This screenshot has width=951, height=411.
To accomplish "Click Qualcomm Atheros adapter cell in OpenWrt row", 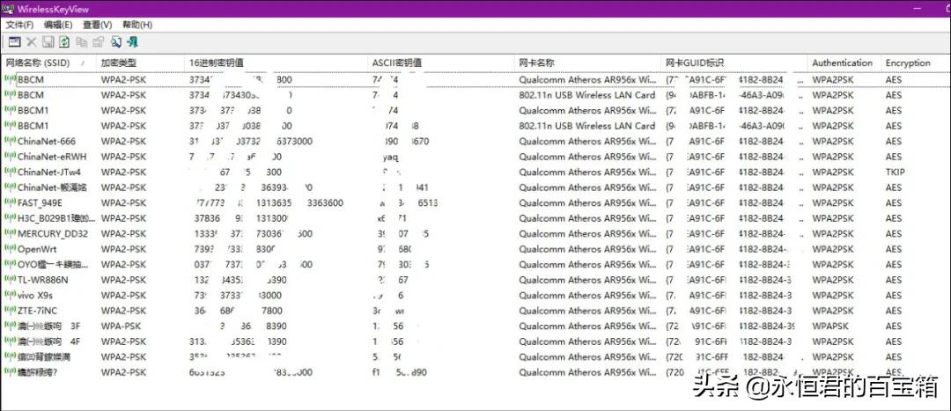I will 587,249.
